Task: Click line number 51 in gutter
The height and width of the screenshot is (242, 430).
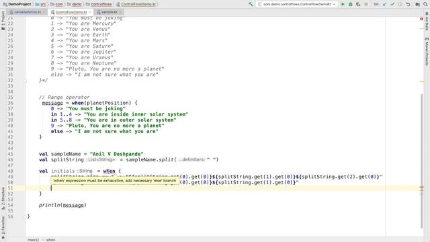Action: click(x=10, y=188)
